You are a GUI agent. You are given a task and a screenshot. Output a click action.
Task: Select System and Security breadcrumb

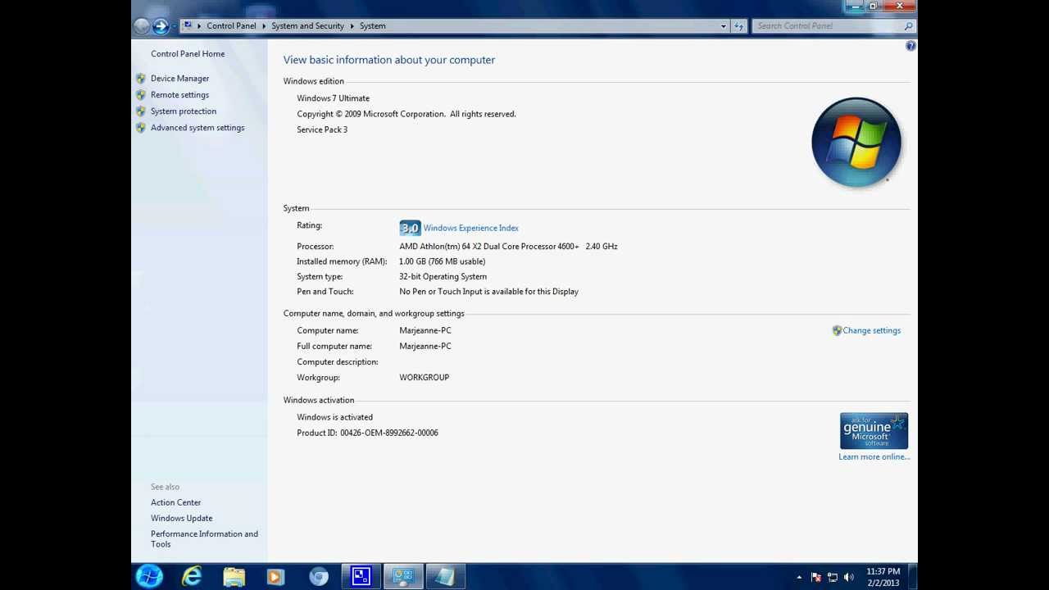[x=307, y=26]
